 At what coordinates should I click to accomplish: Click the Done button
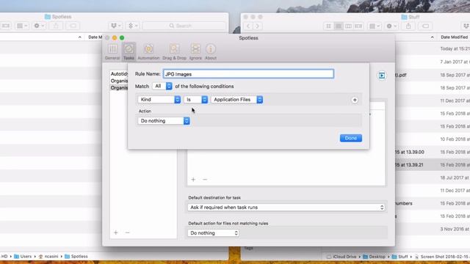(351, 138)
